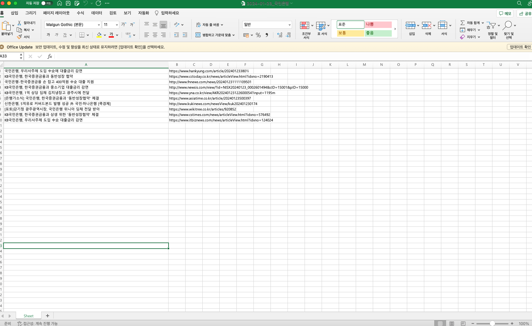Increase font size with the larger 가 icon

124,24
